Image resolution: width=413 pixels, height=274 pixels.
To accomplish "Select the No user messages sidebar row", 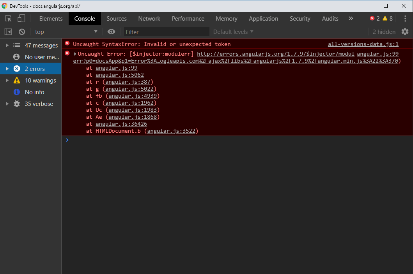I will pos(30,57).
